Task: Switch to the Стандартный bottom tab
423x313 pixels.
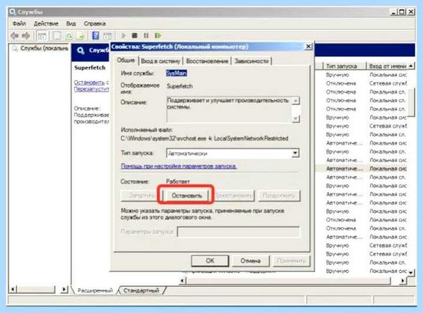Action: click(141, 290)
